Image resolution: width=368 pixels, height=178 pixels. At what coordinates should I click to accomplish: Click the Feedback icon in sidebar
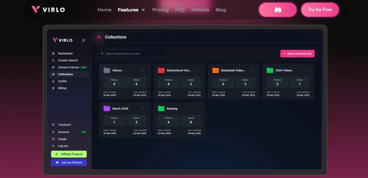tap(53, 125)
